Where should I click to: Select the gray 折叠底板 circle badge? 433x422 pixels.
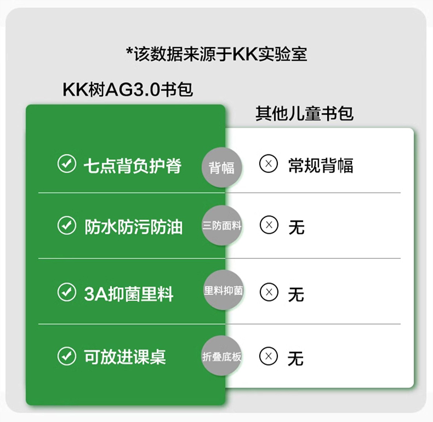point(222,357)
